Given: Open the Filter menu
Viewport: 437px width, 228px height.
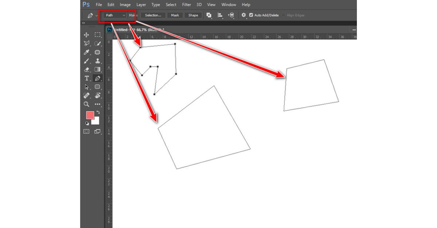Looking at the screenshot, I should (186, 5).
